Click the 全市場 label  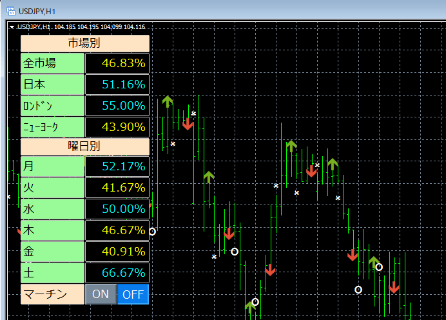tap(52, 63)
